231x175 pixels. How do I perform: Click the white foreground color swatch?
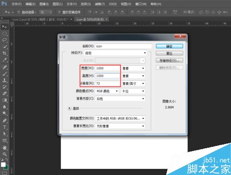point(3,164)
